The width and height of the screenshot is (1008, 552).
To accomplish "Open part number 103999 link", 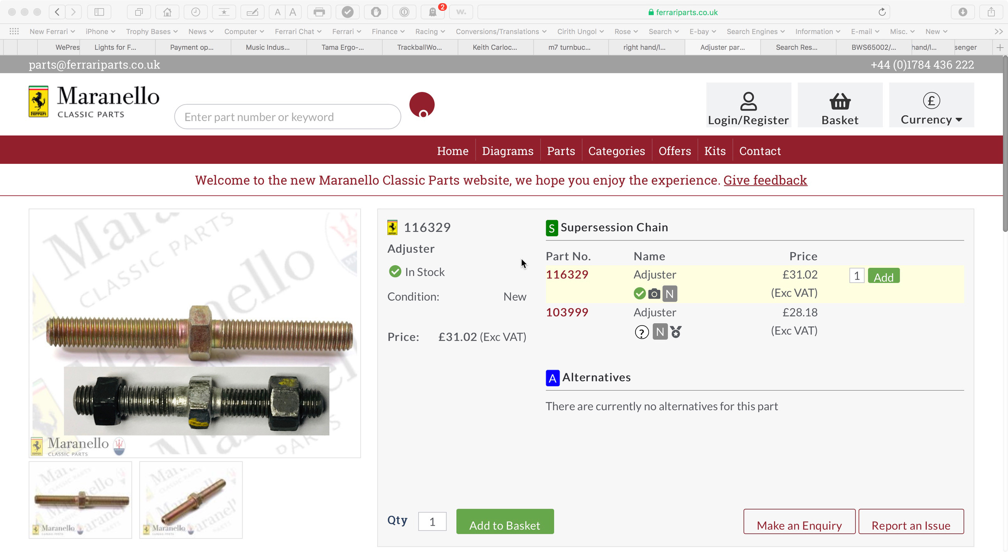I will tap(567, 313).
